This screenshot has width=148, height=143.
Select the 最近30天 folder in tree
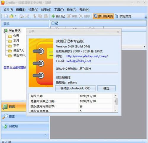point(20,55)
